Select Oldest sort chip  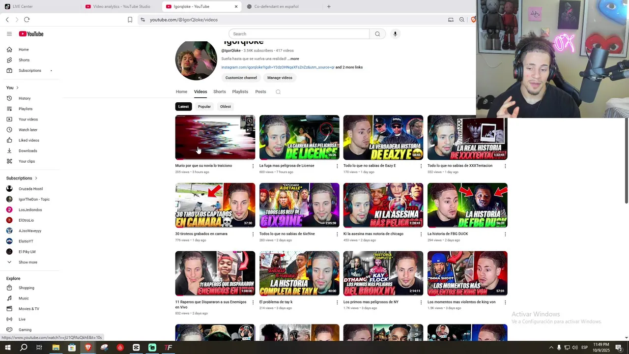click(226, 107)
